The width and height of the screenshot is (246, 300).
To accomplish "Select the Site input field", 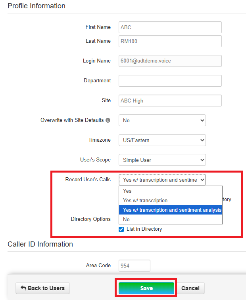I will pos(170,101).
